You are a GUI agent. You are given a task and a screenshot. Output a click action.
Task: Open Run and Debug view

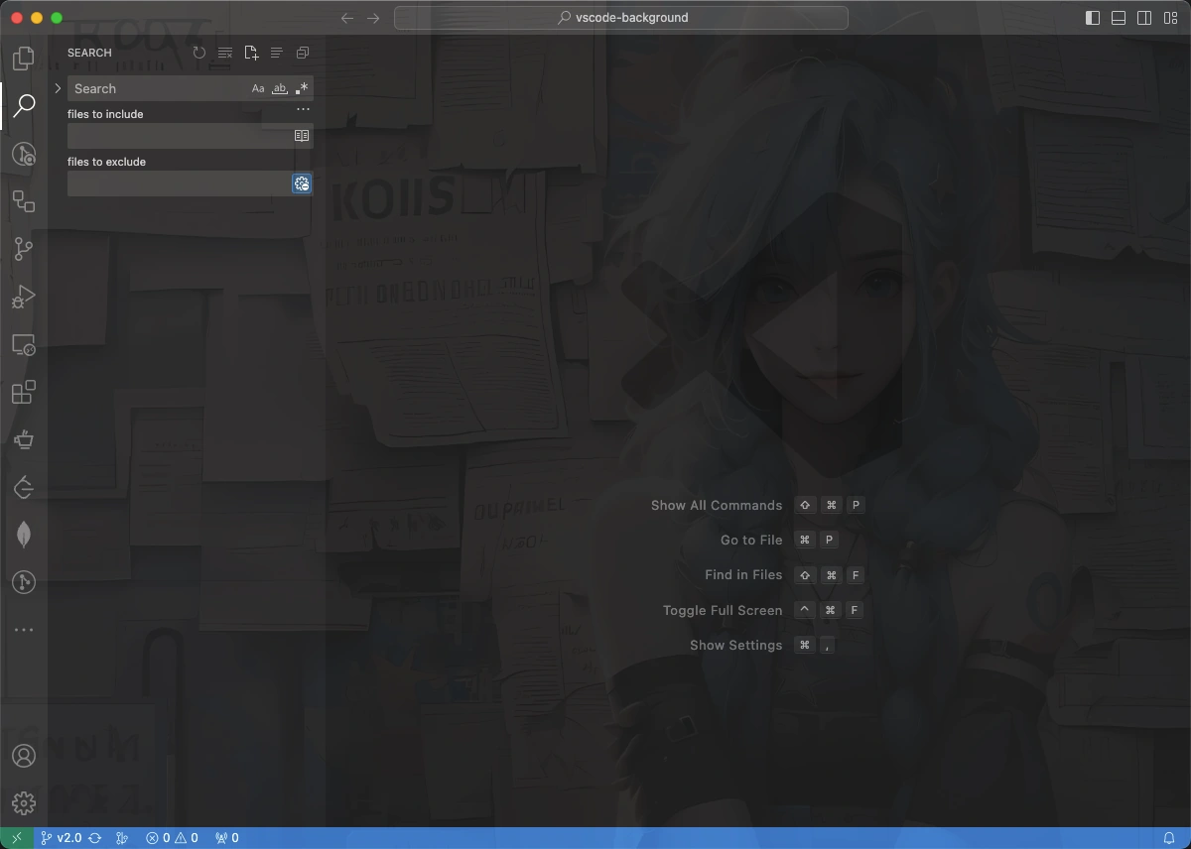tap(24, 297)
